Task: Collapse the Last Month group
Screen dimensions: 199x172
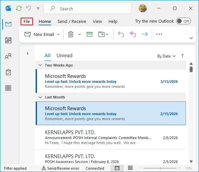Action: click(x=40, y=97)
